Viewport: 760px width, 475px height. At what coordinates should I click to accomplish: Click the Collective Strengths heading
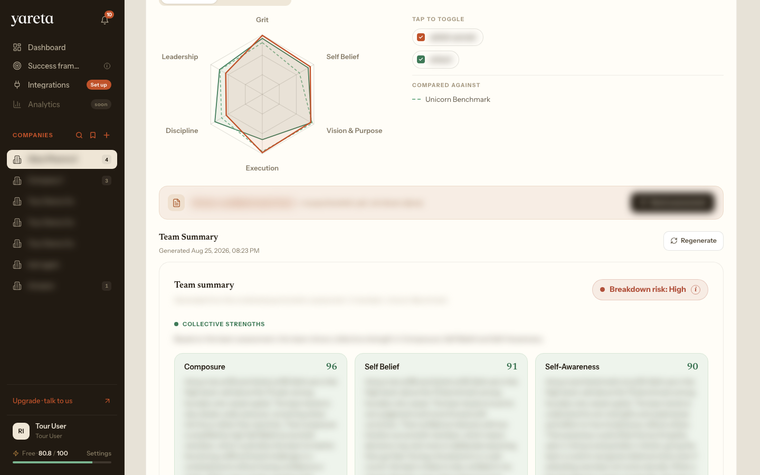tap(224, 324)
